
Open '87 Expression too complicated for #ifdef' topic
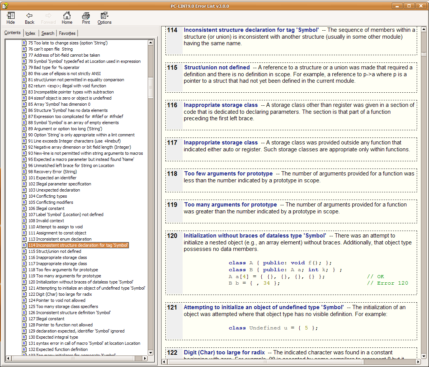pos(76,116)
